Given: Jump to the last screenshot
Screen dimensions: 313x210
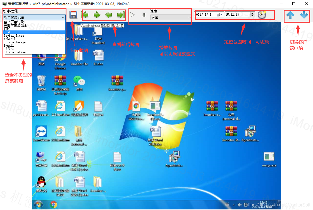Looking at the screenshot, I should (x=121, y=15).
